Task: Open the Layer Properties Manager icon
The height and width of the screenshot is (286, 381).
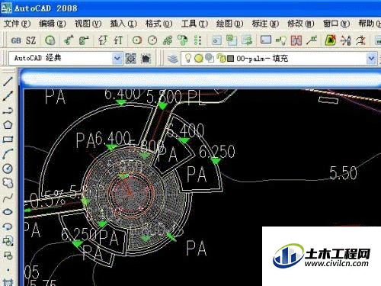Action: click(173, 59)
